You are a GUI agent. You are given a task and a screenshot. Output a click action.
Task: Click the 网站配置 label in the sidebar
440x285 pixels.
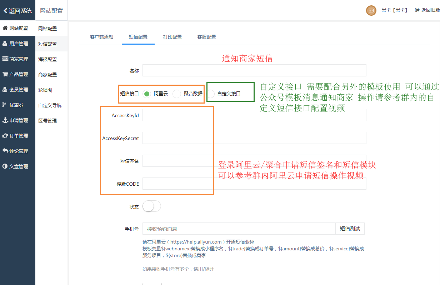tap(19, 28)
